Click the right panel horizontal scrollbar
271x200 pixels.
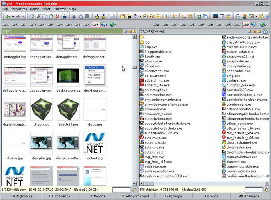(x=204, y=183)
